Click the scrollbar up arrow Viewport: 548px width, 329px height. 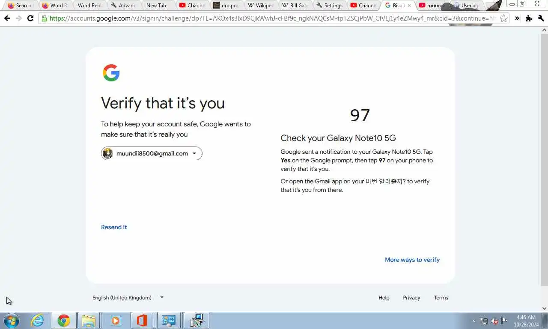pyautogui.click(x=544, y=30)
